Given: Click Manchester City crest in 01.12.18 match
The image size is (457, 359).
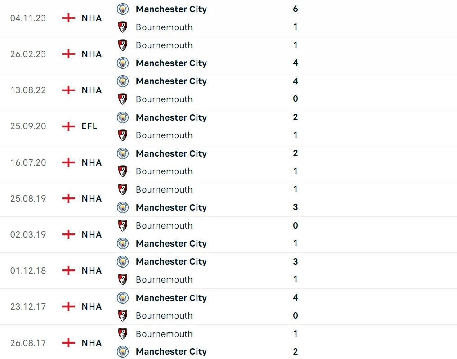Looking at the screenshot, I should pyautogui.click(x=122, y=261).
